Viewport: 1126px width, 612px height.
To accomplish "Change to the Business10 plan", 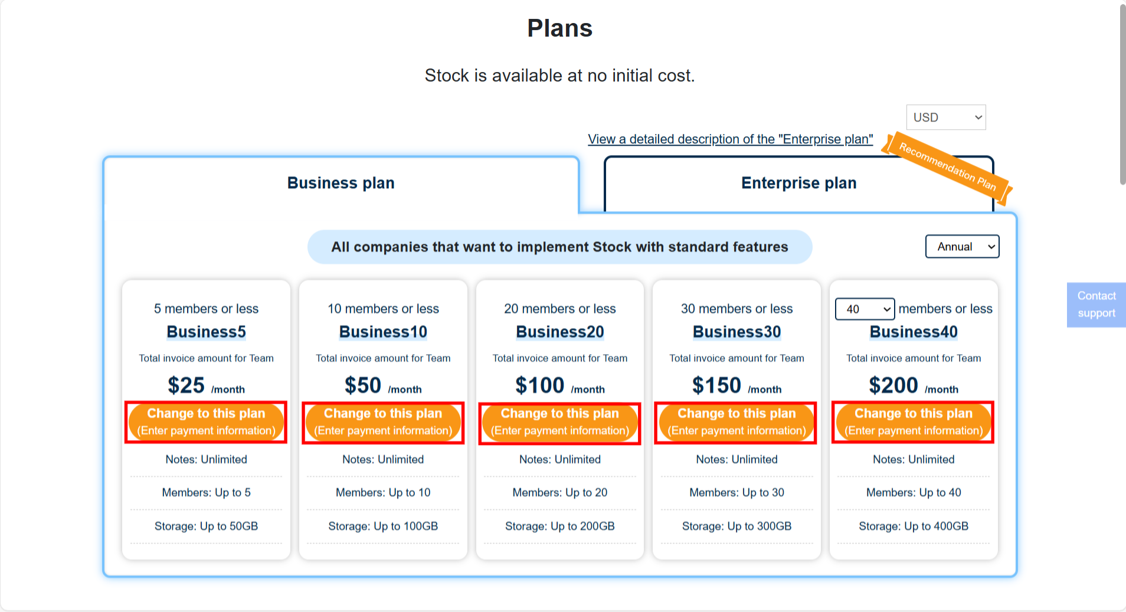I will coord(382,421).
